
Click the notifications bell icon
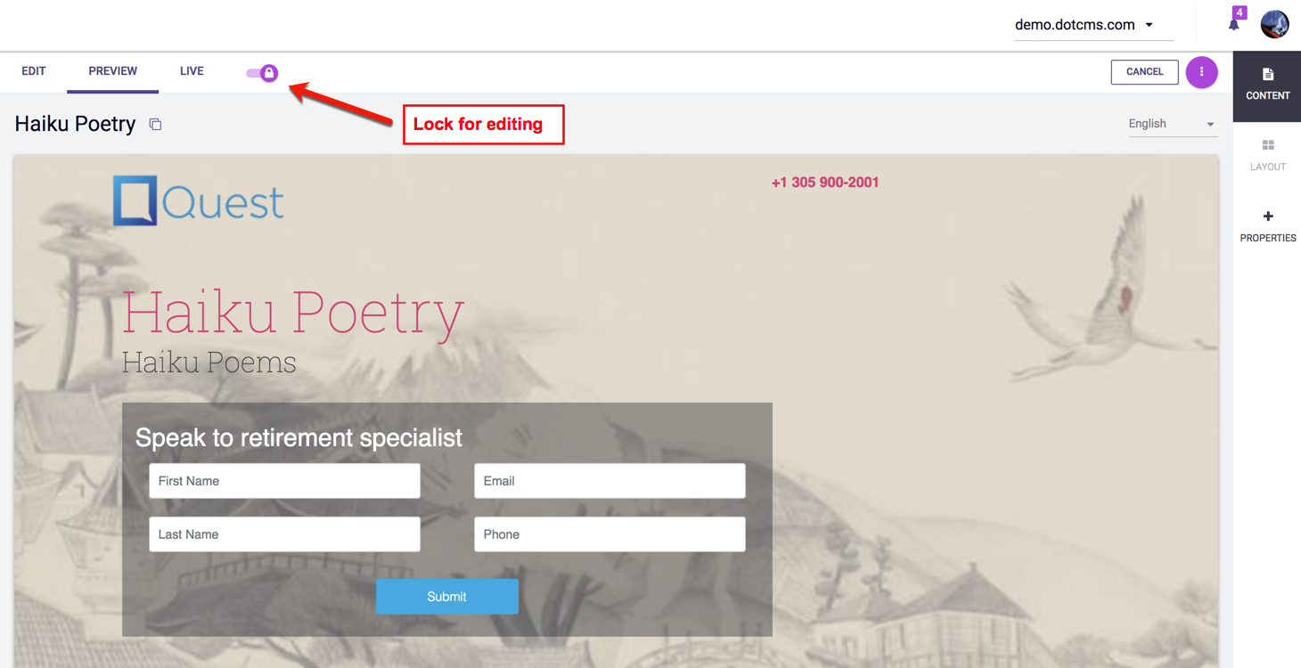pyautogui.click(x=1234, y=24)
